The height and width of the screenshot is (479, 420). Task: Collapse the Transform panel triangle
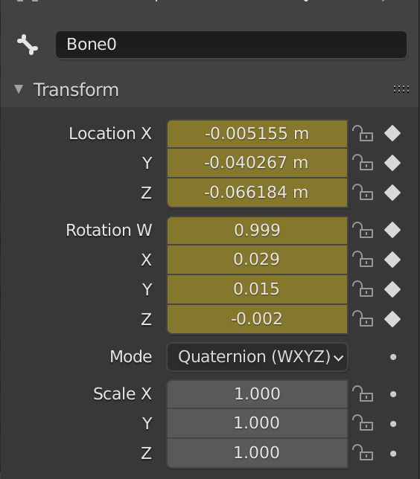(x=19, y=89)
